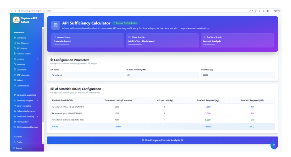This screenshot has width=291, height=157.
Task: Go to RFQ Process page
Action: tap(22, 48)
